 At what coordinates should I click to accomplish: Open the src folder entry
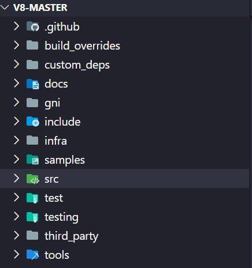pos(125,179)
